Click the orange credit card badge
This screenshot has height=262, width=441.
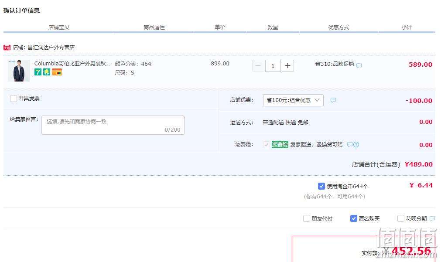(57, 72)
